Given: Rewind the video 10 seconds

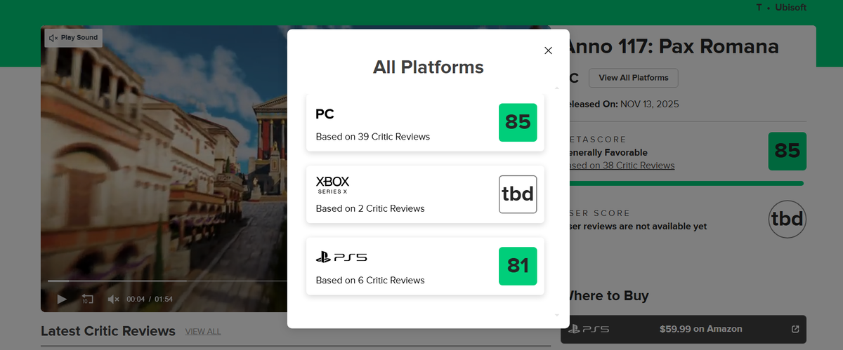Looking at the screenshot, I should coord(88,299).
